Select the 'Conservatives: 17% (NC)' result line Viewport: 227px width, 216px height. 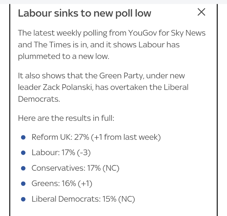coord(75,168)
